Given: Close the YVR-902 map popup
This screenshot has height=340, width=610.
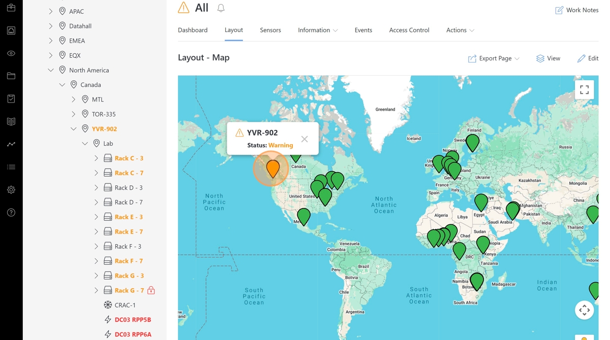Looking at the screenshot, I should [x=304, y=139].
